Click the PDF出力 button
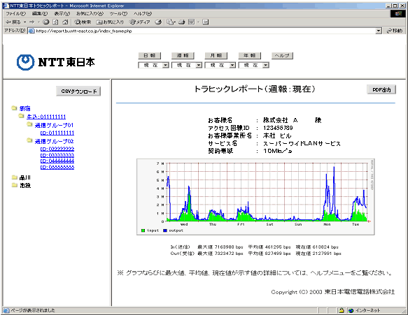The image size is (408, 315). [381, 89]
